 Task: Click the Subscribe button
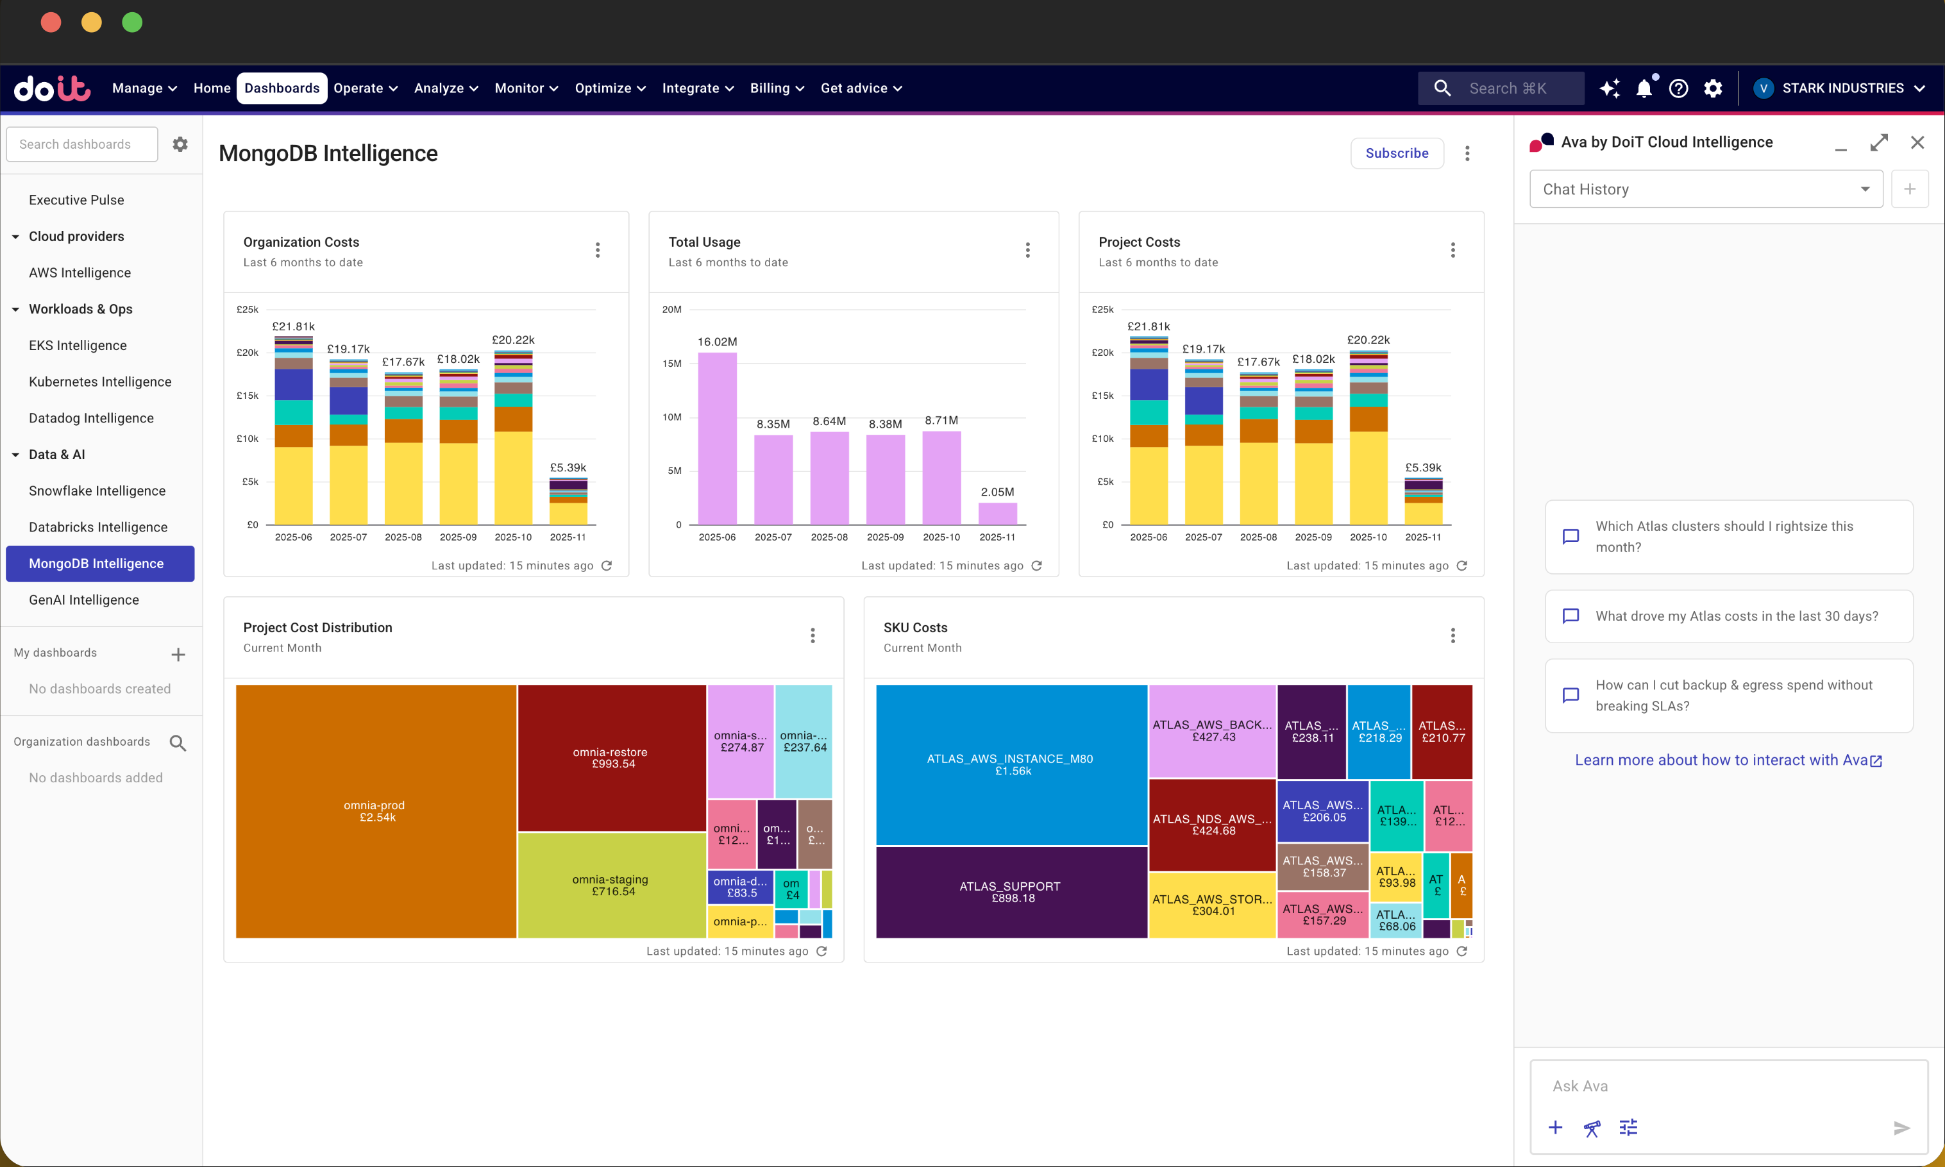(1396, 153)
